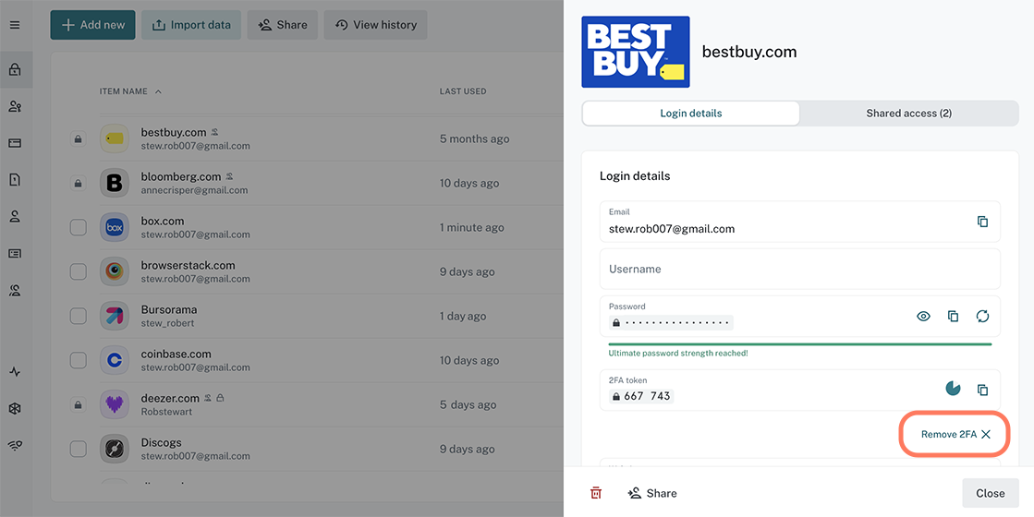1034x517 pixels.
Task: Click the Last Used column header
Action: tap(463, 91)
